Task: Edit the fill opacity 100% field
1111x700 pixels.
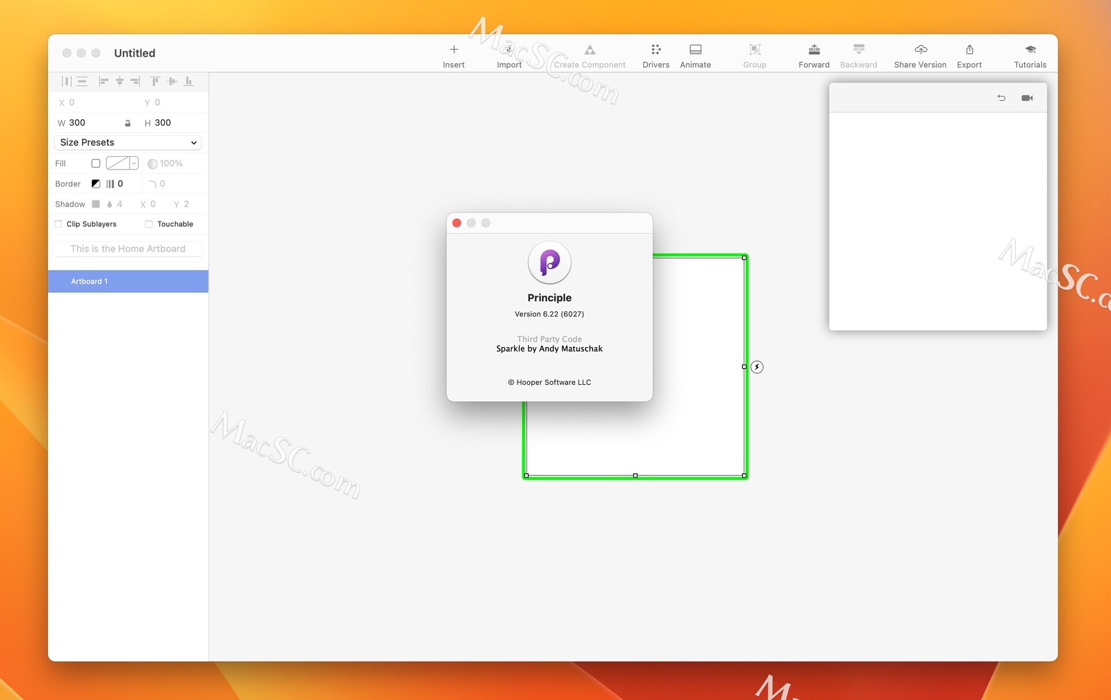Action: pyautogui.click(x=171, y=164)
